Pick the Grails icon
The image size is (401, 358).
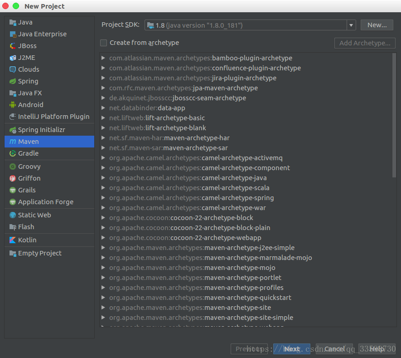13,190
